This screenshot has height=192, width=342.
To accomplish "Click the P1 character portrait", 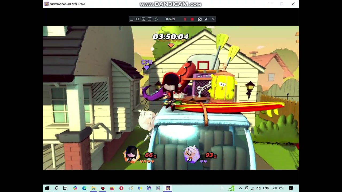I will (x=131, y=154).
